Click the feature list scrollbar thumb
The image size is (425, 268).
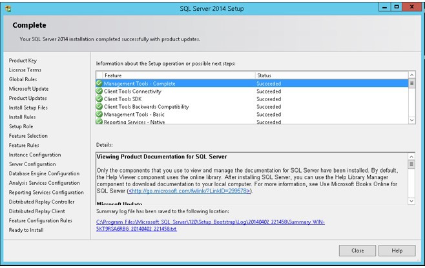point(411,83)
